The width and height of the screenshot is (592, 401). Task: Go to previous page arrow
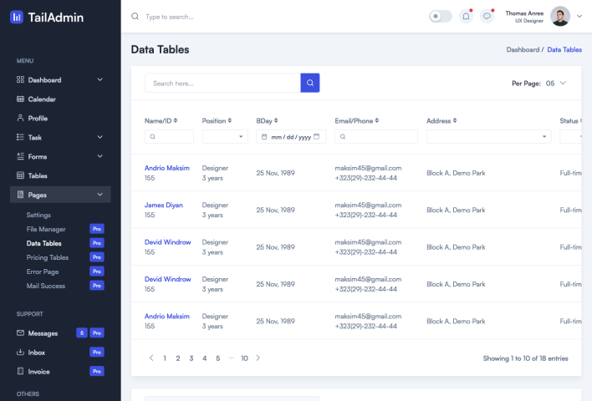click(151, 358)
